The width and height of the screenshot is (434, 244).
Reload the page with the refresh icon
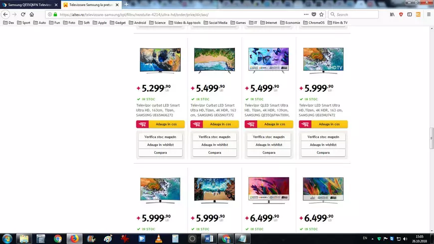(23, 14)
